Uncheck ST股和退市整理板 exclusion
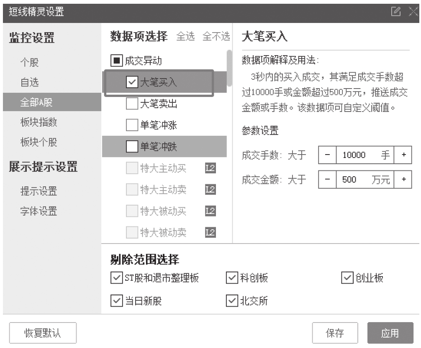The height and width of the screenshot is (348, 421). coord(117,278)
